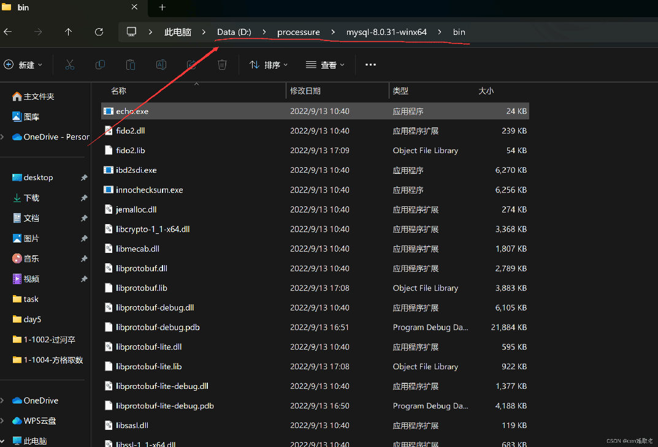This screenshot has width=658, height=447.
Task: Click the libsasl.dll file icon
Action: coord(109,425)
